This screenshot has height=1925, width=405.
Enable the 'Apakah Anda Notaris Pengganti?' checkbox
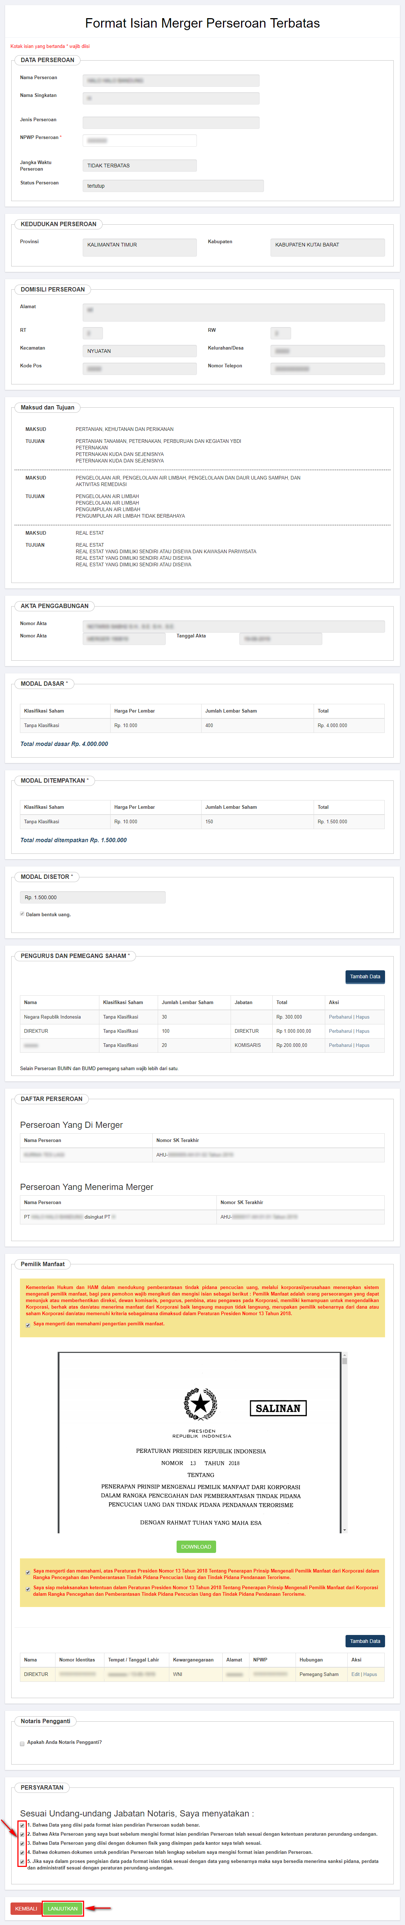pyautogui.click(x=22, y=1743)
